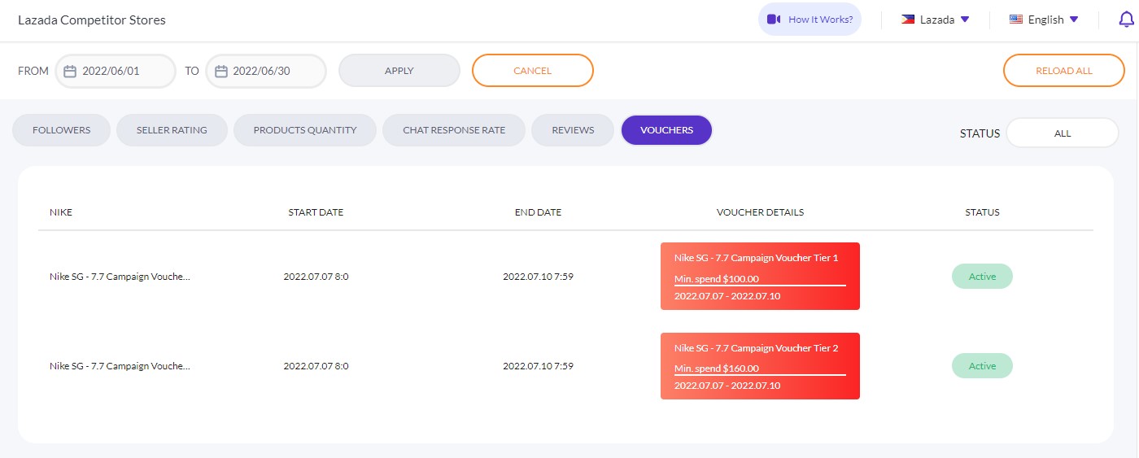Click the START DATE column header
This screenshot has height=458, width=1139.
(316, 212)
